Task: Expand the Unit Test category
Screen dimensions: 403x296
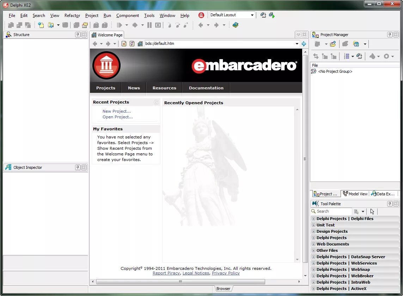Action: (x=313, y=225)
